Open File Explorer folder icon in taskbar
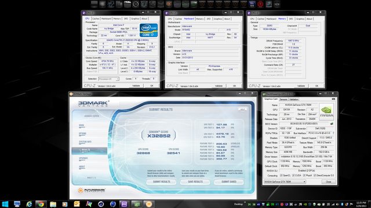 53,204
